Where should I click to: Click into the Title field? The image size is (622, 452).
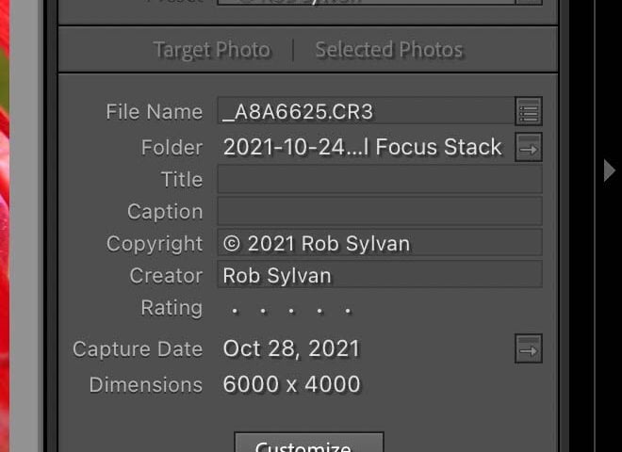380,180
